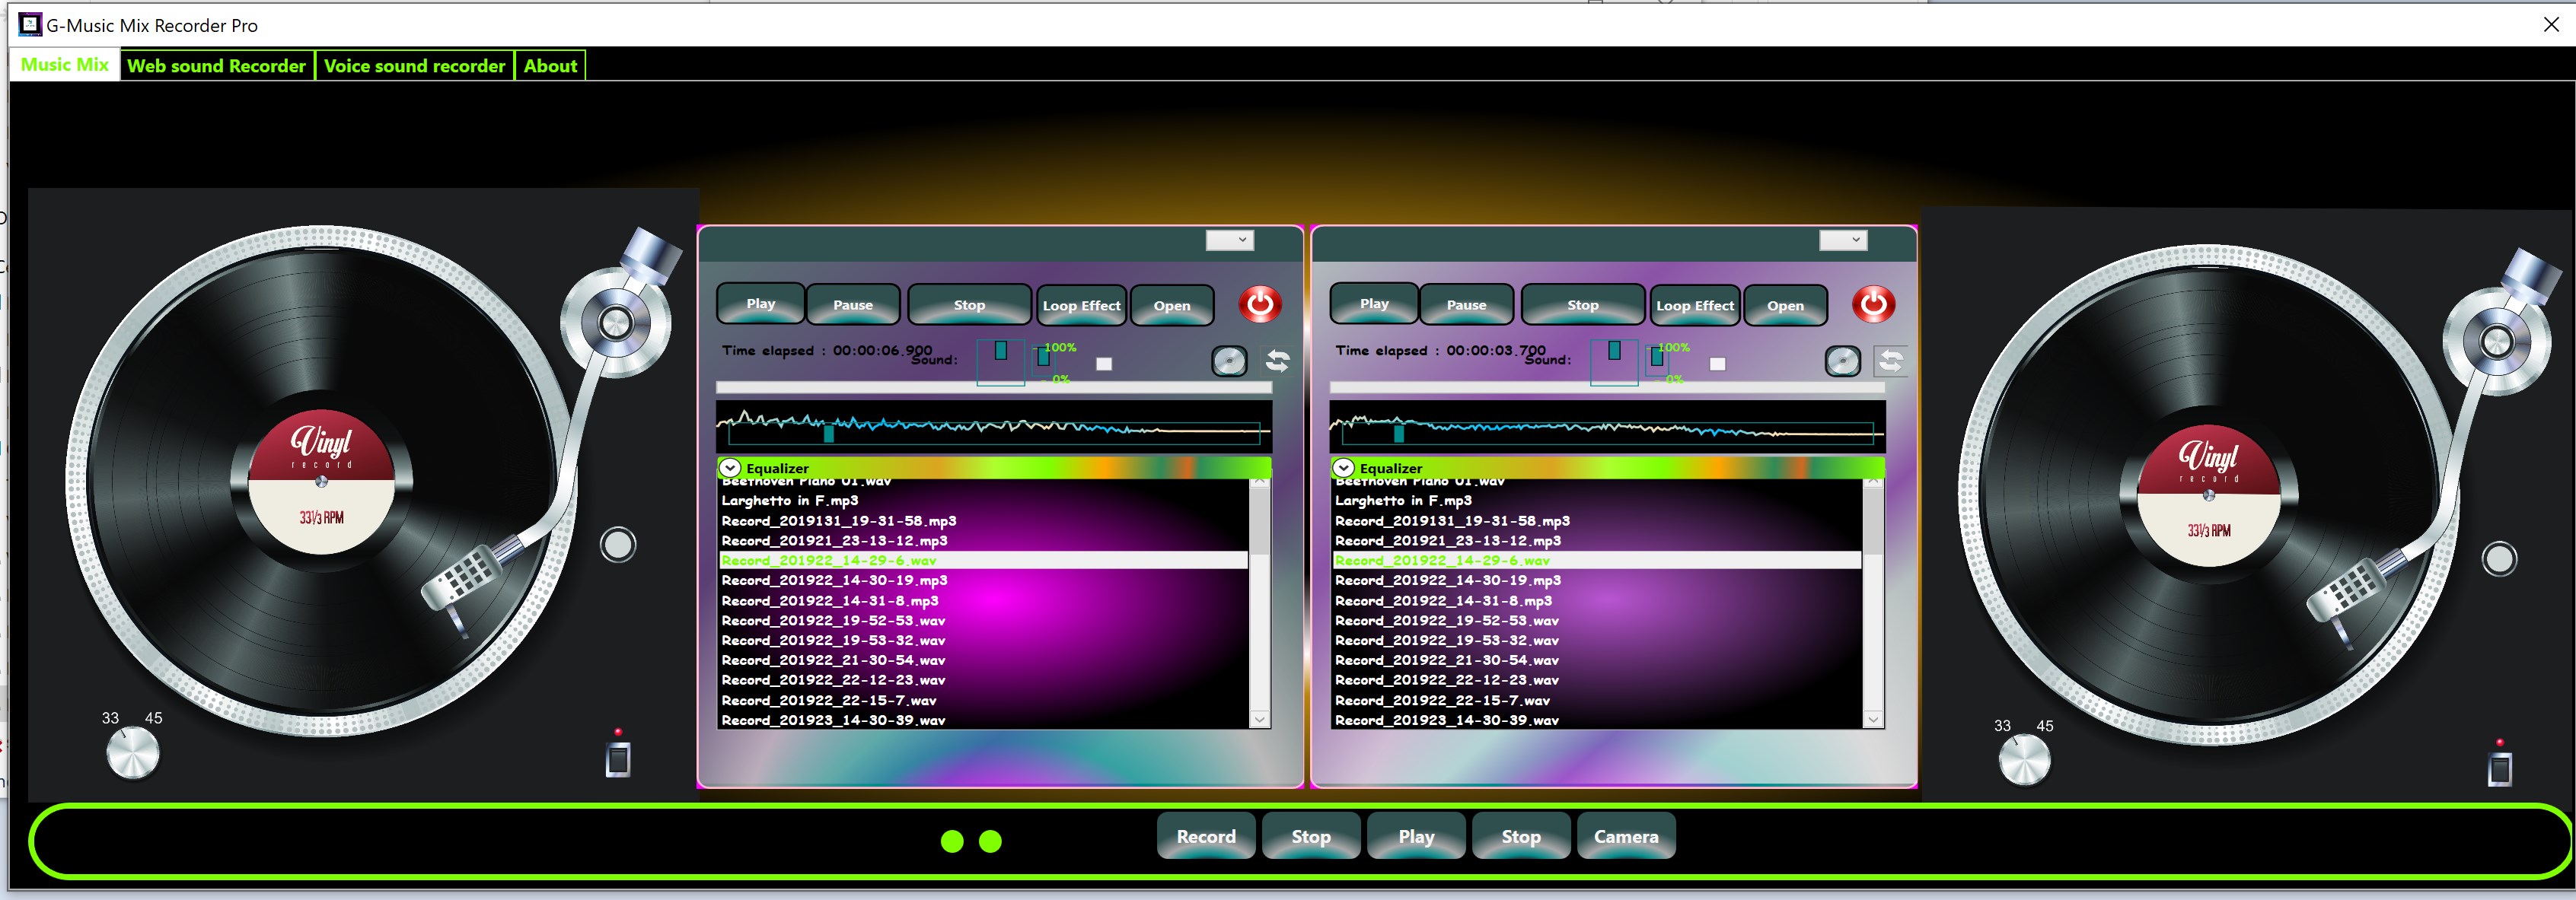The image size is (2576, 900).
Task: Click Loop Effect on the right deck
Action: point(1694,306)
